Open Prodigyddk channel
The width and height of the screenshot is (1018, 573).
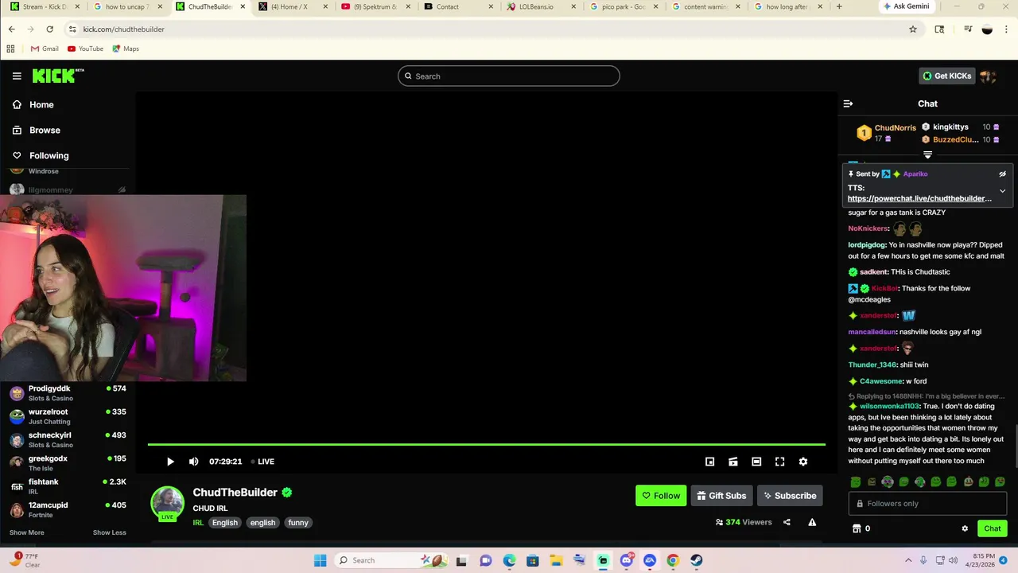click(68, 393)
